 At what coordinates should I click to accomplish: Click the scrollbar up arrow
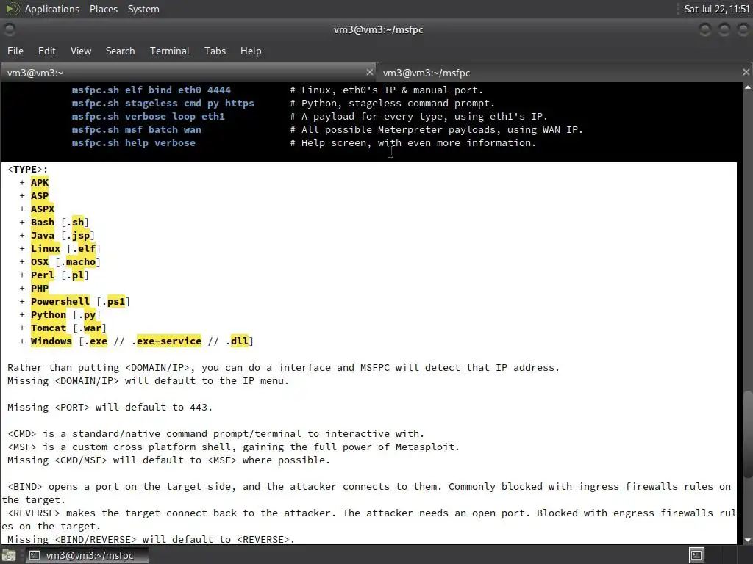tap(747, 87)
